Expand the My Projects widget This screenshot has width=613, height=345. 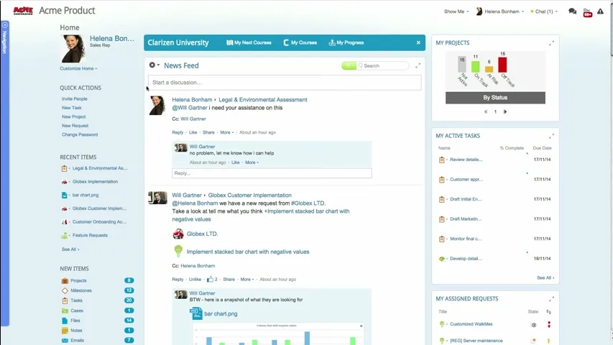pyautogui.click(x=551, y=43)
